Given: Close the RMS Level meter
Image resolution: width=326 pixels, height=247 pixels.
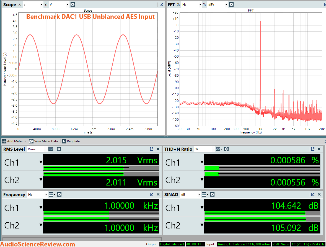Looking at the screenshot, I should [158, 149].
